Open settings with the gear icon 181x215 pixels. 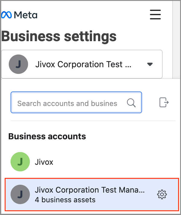(x=162, y=194)
